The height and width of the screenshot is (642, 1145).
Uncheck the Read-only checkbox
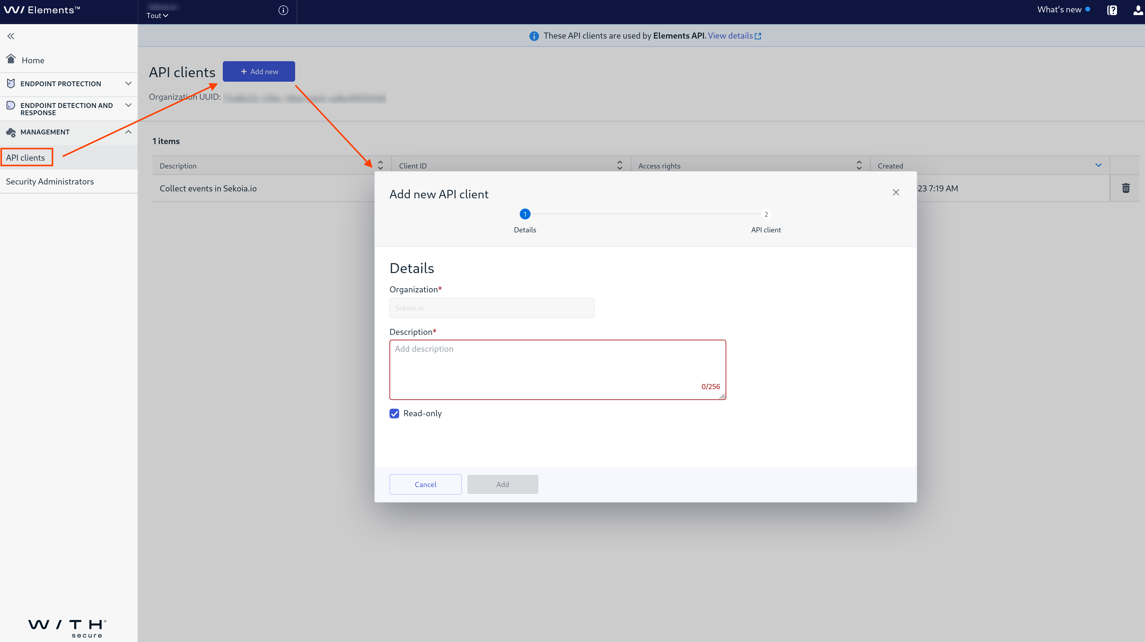tap(394, 414)
